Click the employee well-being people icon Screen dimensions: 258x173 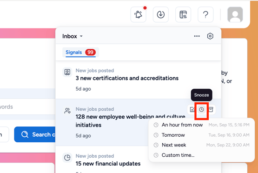pos(67,111)
